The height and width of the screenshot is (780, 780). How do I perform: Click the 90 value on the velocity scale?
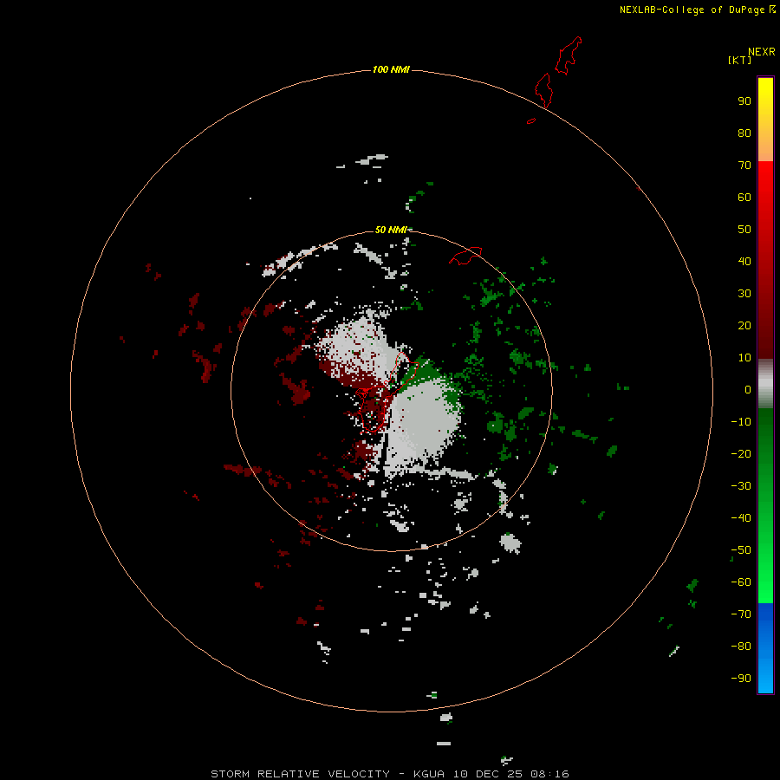click(x=744, y=101)
